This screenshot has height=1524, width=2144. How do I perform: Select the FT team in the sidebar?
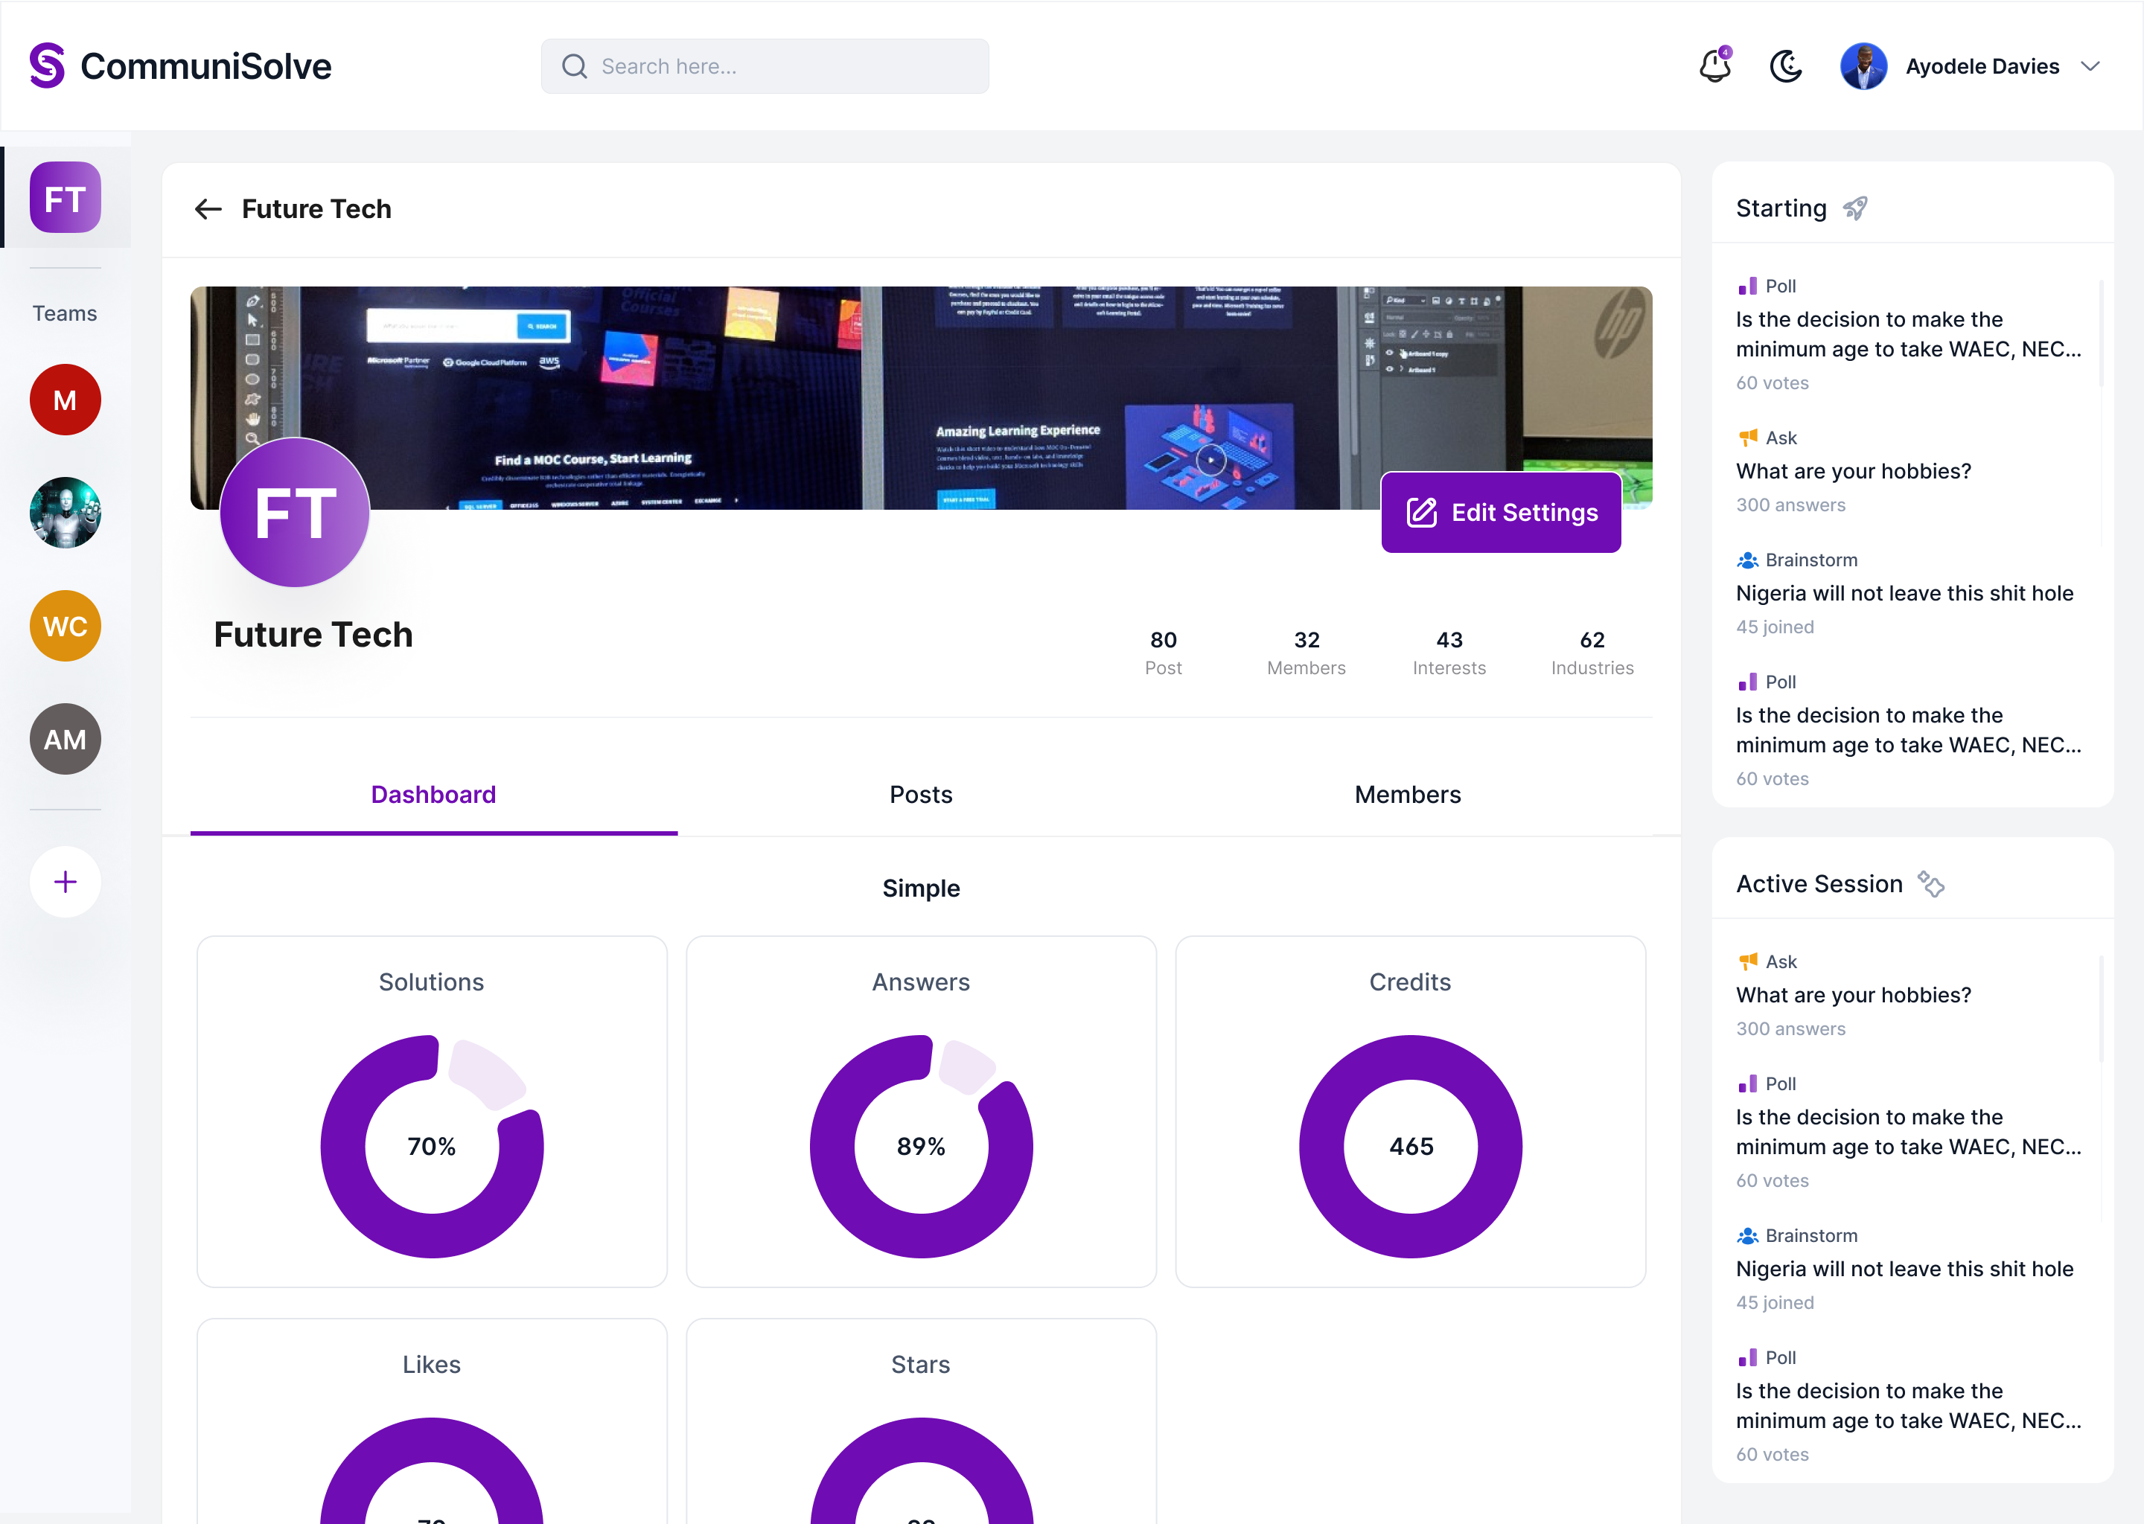(65, 197)
